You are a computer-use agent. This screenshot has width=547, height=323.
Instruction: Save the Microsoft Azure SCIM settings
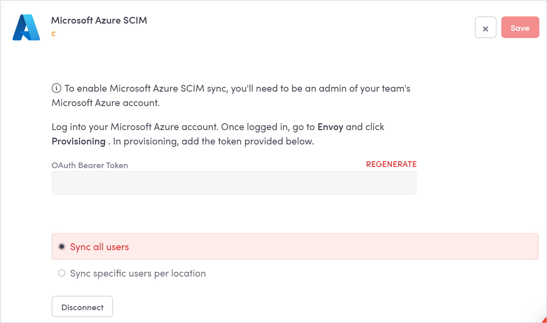point(520,27)
